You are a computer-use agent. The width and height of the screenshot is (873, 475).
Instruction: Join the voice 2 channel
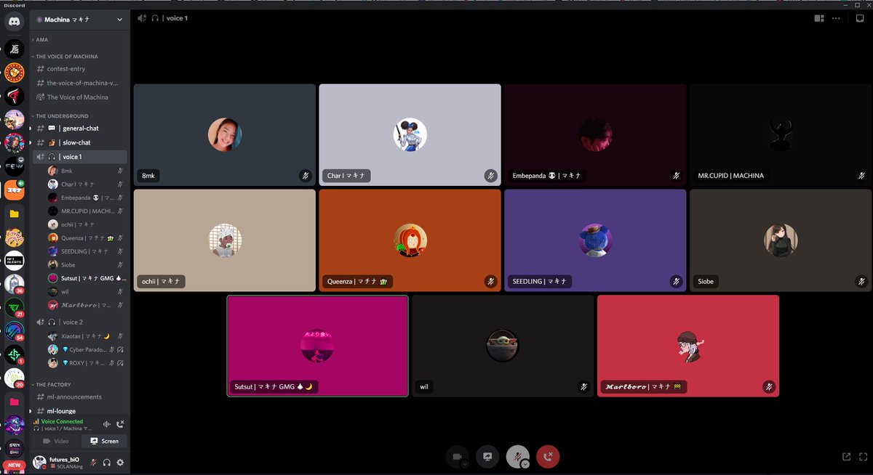click(80, 322)
